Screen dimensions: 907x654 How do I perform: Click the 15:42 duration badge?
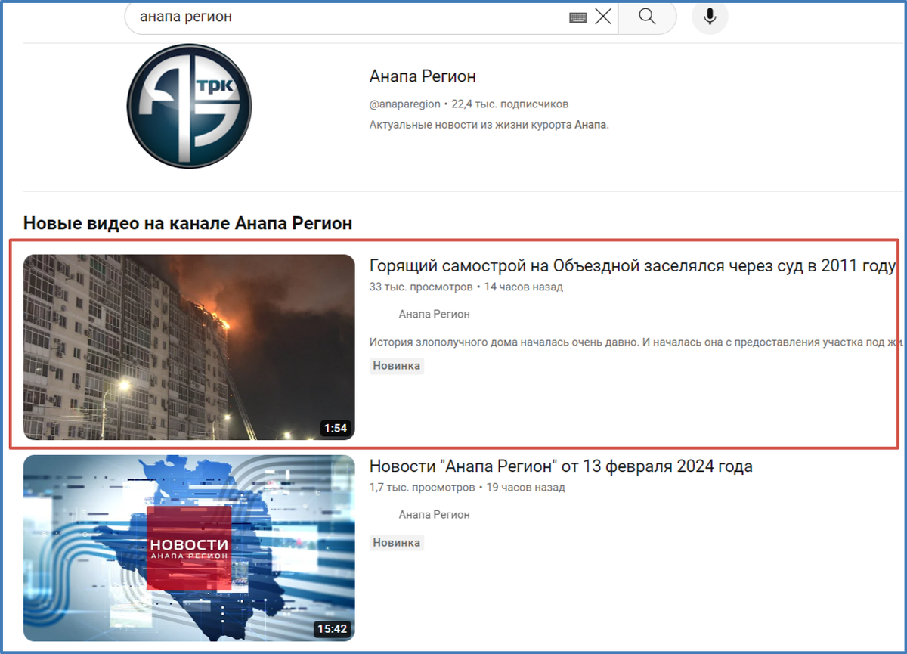tap(332, 628)
